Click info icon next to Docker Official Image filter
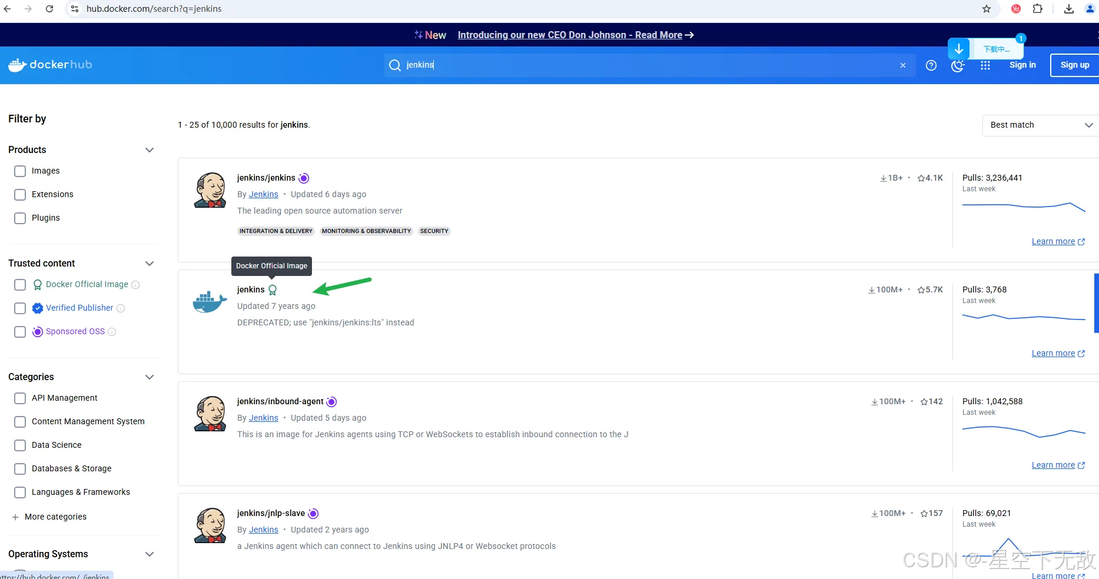Image resolution: width=1099 pixels, height=579 pixels. pyautogui.click(x=135, y=285)
